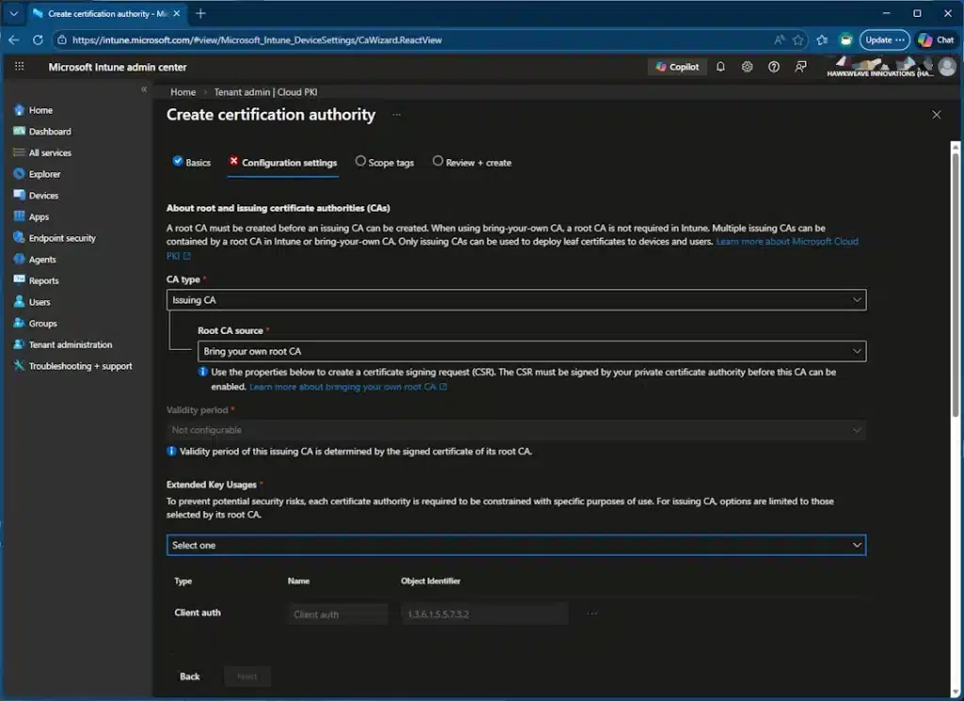Open the Devices icon in sidebar
The image size is (964, 701).
click(x=19, y=196)
